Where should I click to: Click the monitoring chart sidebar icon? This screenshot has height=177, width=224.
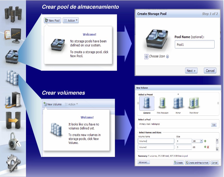(12, 36)
